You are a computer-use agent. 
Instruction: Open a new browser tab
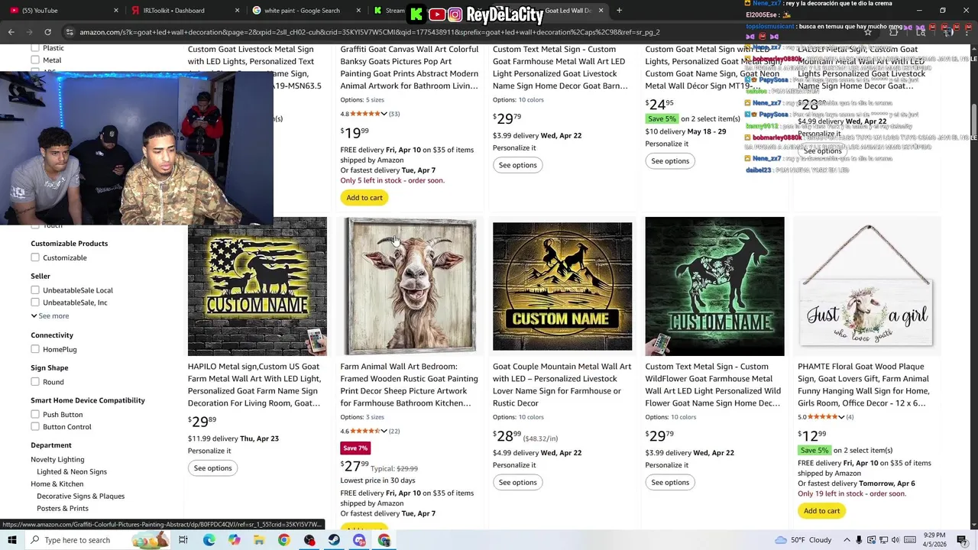point(619,11)
